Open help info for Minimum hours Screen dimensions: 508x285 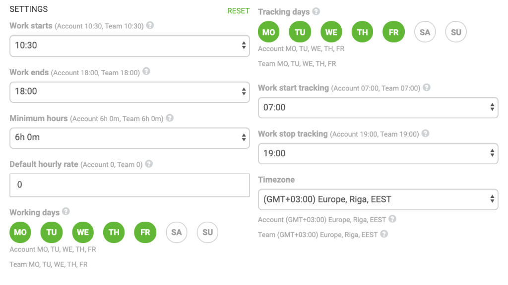point(169,118)
